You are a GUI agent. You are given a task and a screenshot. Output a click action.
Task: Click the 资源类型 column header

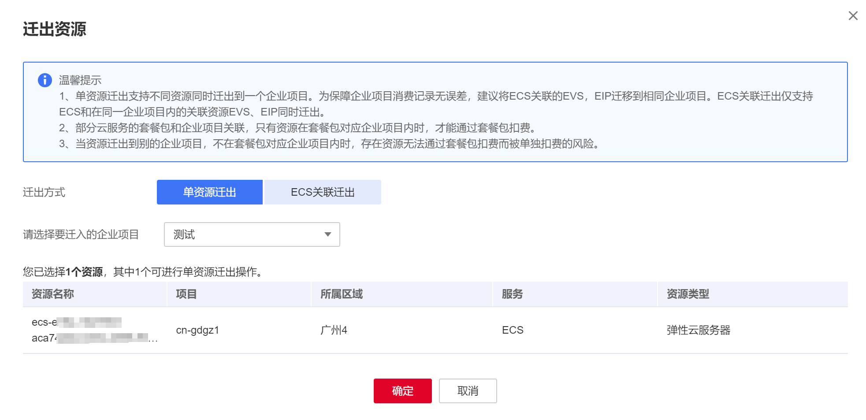pyautogui.click(x=688, y=294)
